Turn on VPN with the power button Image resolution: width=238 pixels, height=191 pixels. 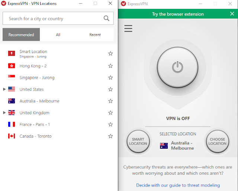tap(178, 67)
